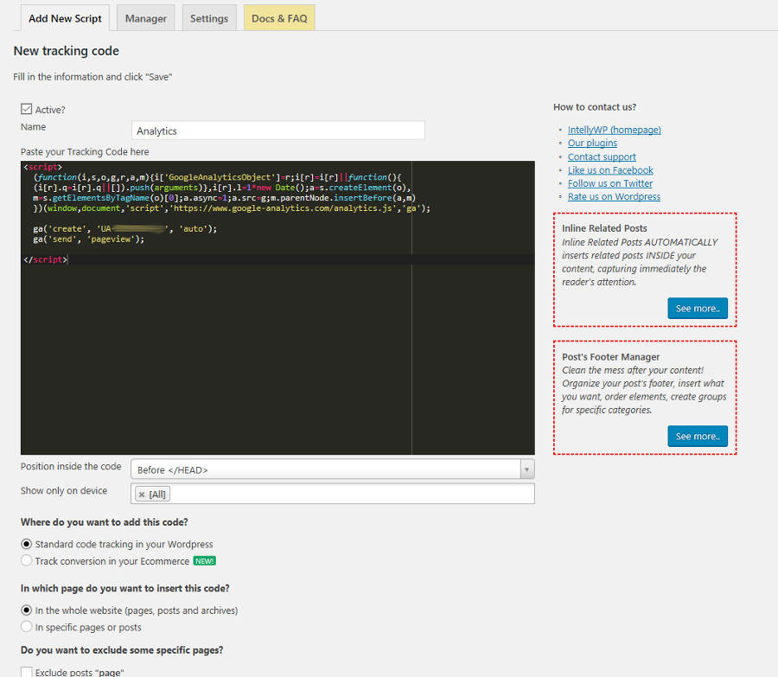Enable Exclude posts "page" checkbox
The image size is (778, 677).
[x=26, y=672]
